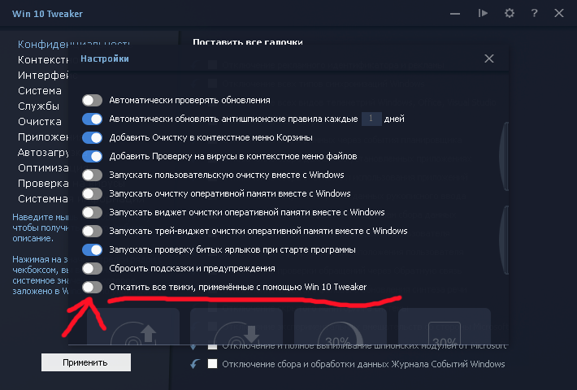This screenshot has width=577, height=390.
Task: Click label 'Запускать очистку оперативной памяти вместе с Windows'
Action: [x=230, y=193]
